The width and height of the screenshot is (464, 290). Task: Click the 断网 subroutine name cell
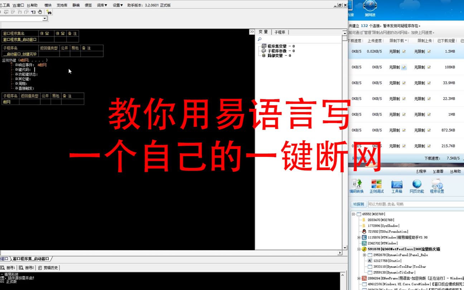click(10, 102)
